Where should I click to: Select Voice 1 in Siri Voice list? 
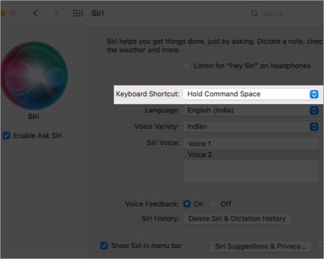(251, 144)
